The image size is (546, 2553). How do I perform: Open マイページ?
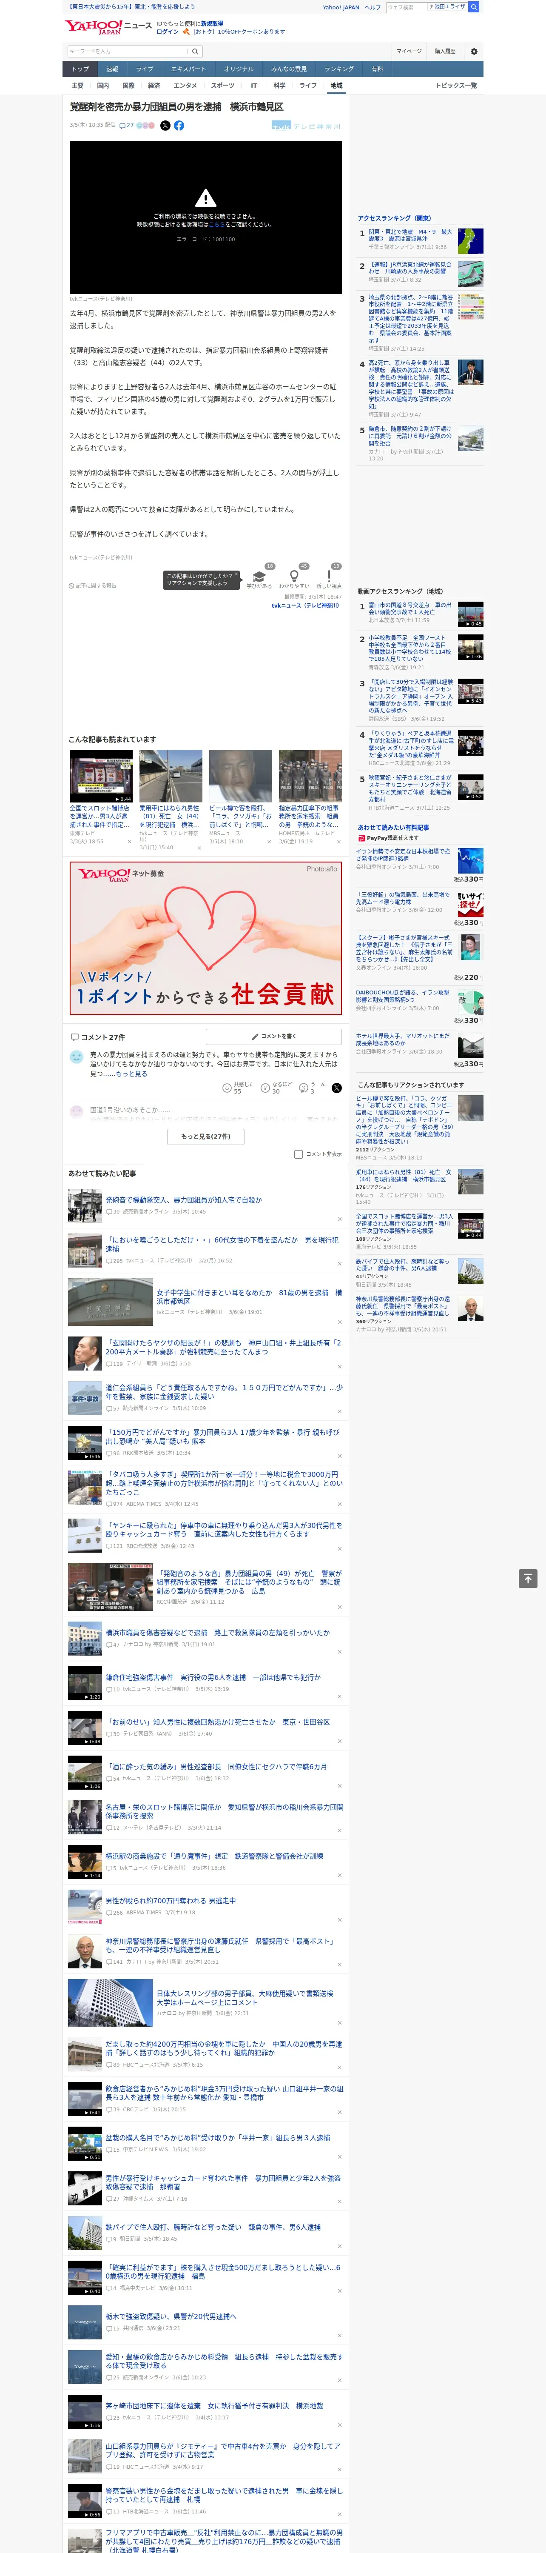(x=409, y=51)
